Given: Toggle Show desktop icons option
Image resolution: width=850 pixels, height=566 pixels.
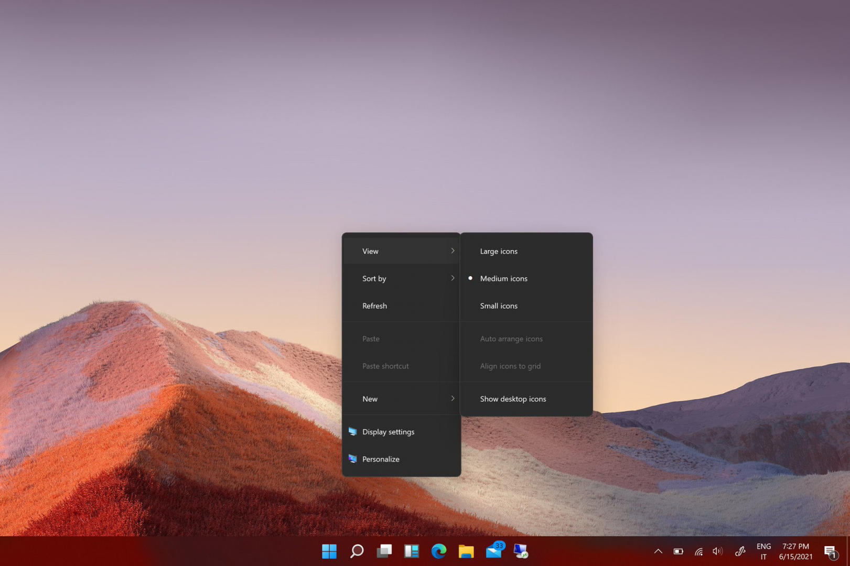Looking at the screenshot, I should click(x=513, y=399).
